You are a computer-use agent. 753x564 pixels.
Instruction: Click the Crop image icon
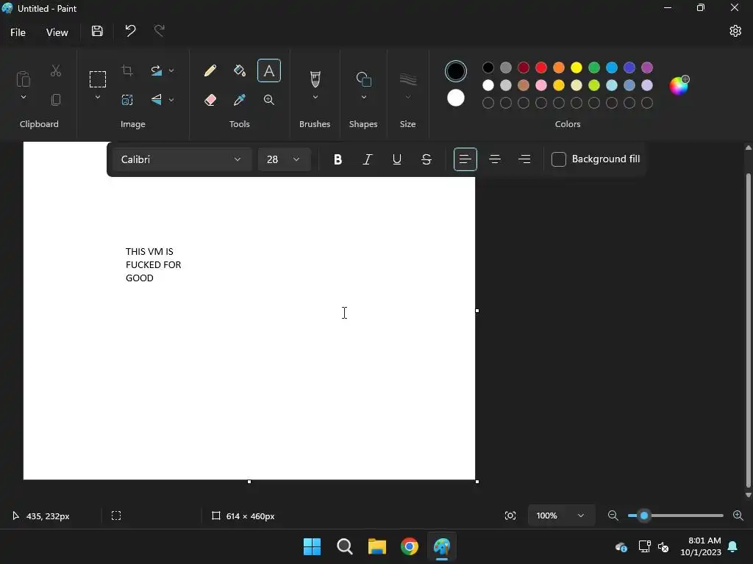127,71
